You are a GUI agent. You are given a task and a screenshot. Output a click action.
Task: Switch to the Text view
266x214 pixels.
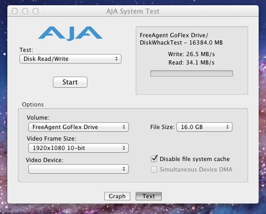(149, 196)
